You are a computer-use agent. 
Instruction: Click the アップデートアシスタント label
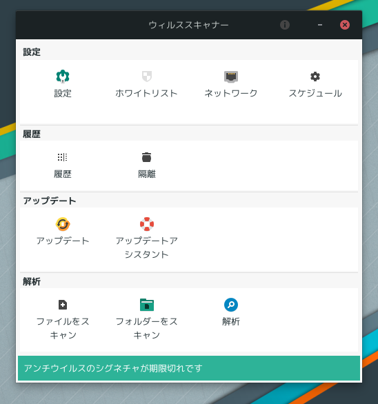click(147, 248)
